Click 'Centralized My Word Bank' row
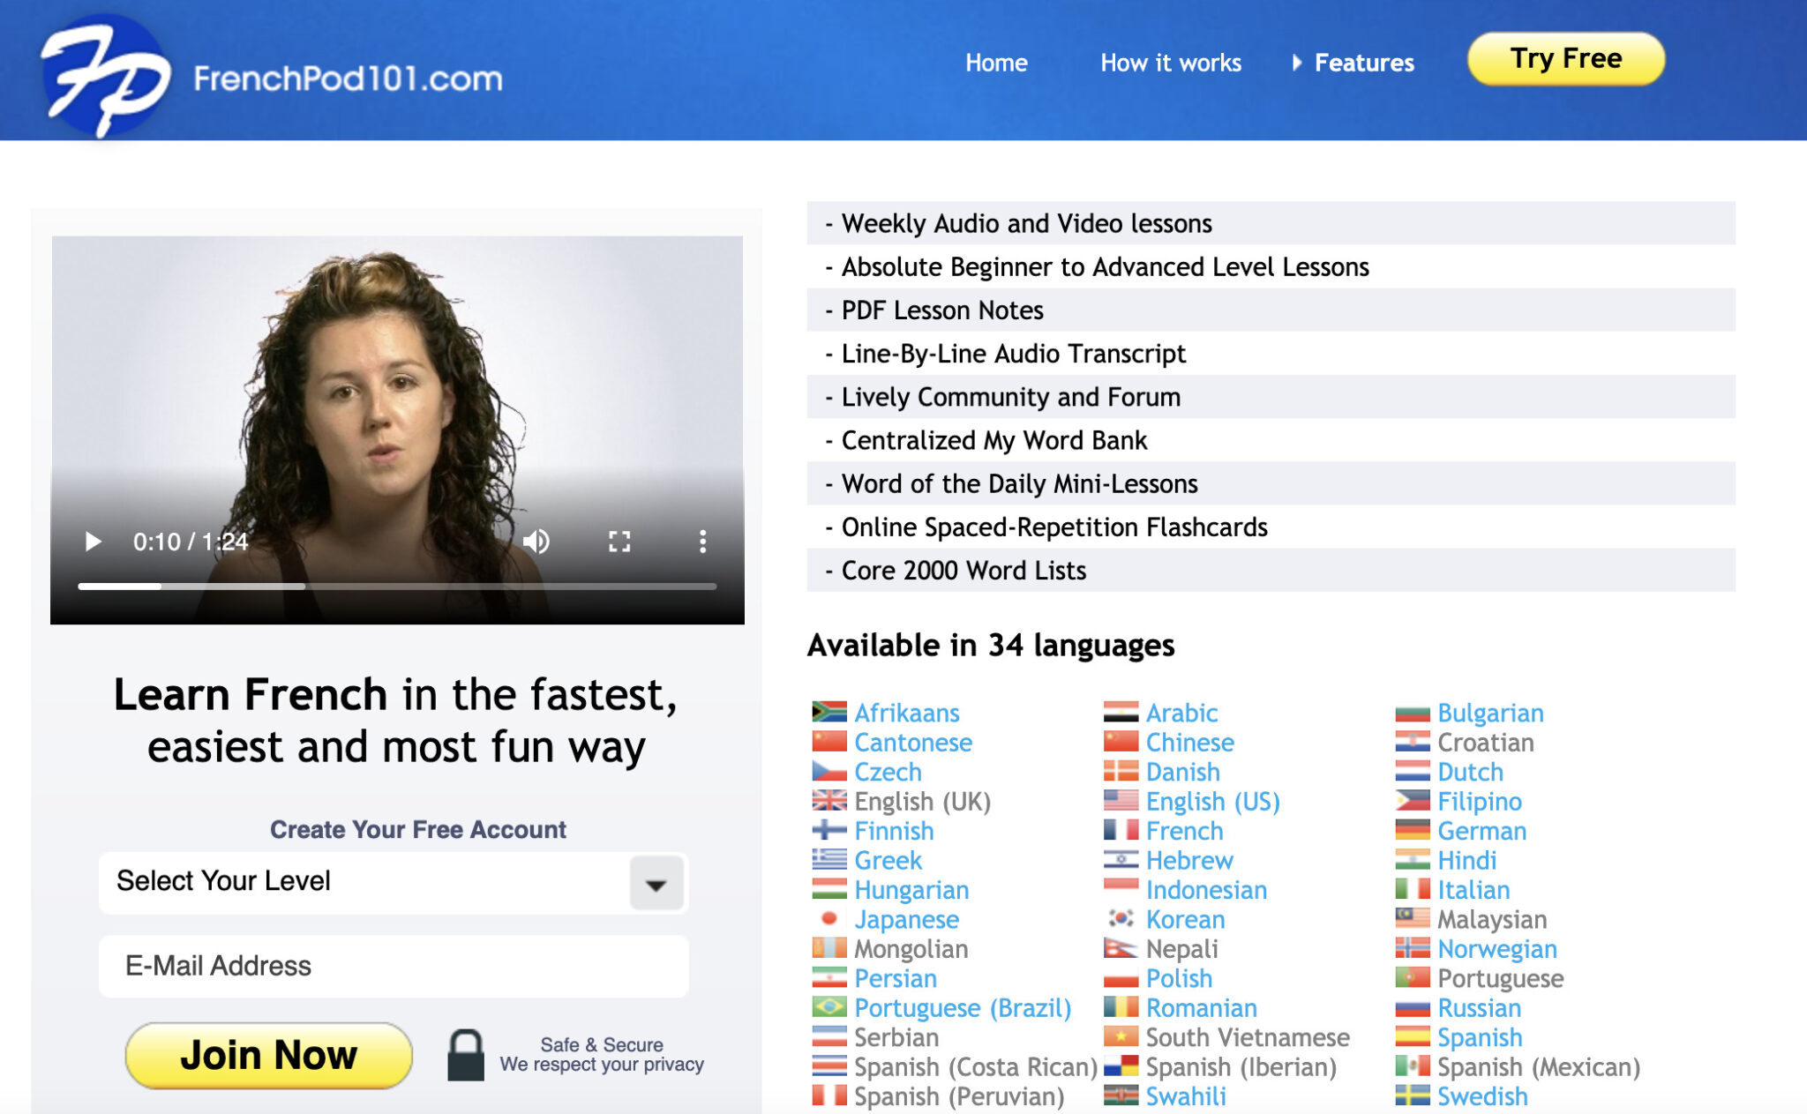 (1271, 440)
